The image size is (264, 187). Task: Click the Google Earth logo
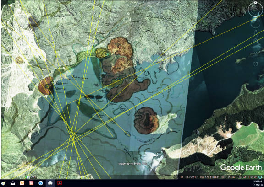pos(241,167)
